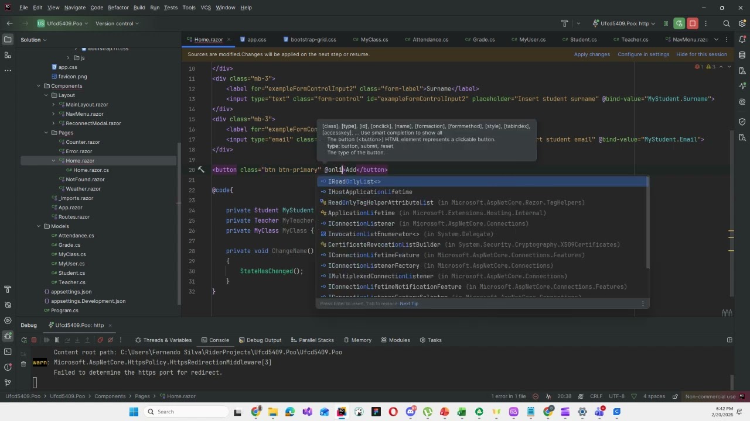Screen dimensions: 750x421
Task: Open the Notifications bell panel
Action: (x=742, y=40)
